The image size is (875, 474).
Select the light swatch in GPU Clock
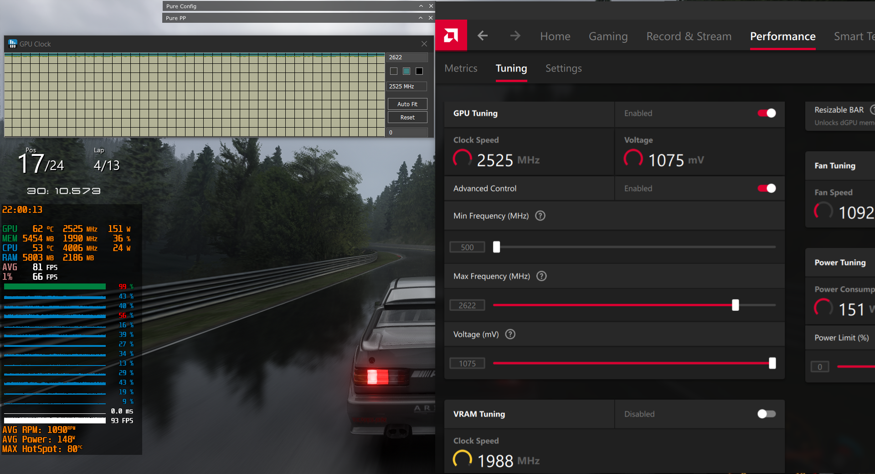[x=394, y=71]
